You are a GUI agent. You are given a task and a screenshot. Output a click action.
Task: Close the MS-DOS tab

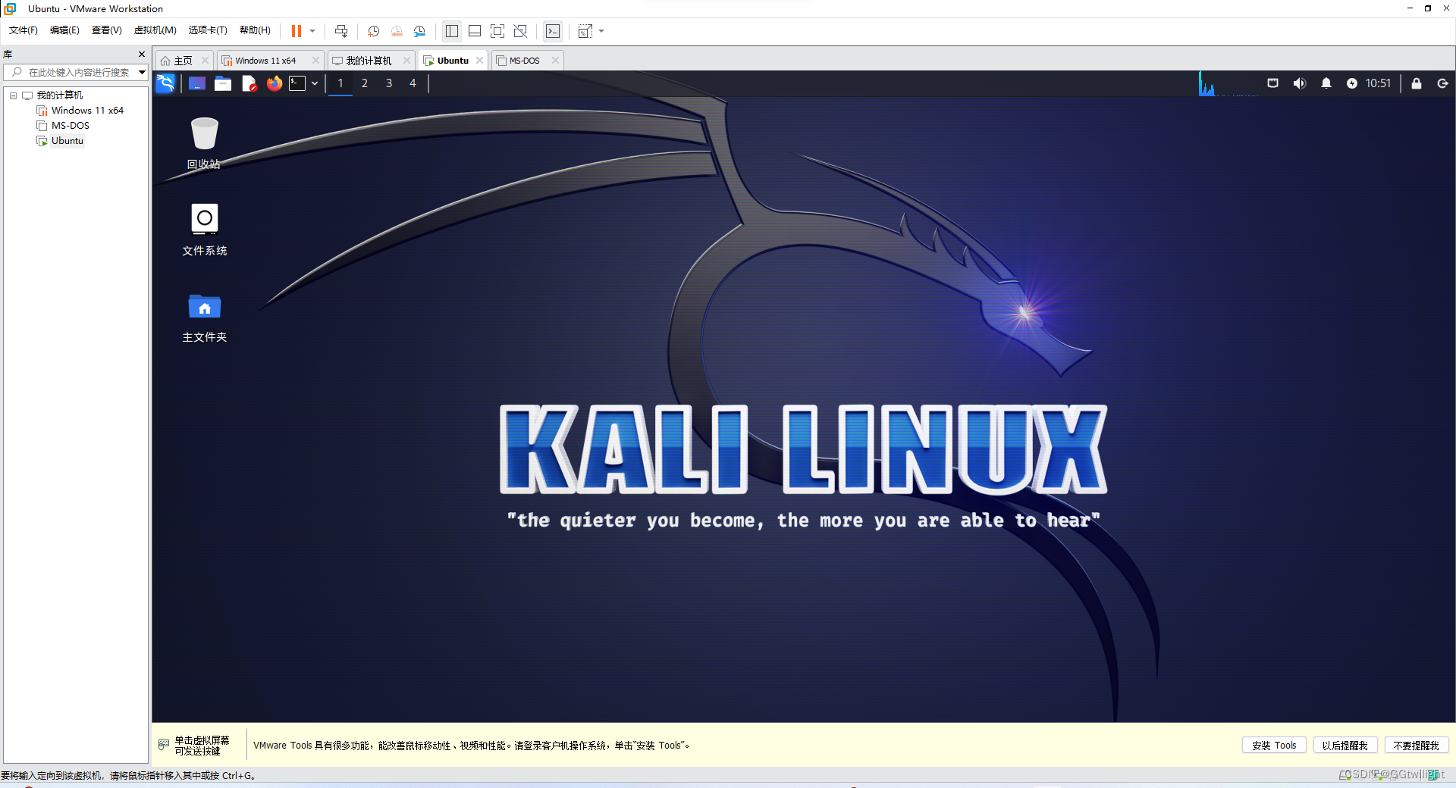[555, 61]
